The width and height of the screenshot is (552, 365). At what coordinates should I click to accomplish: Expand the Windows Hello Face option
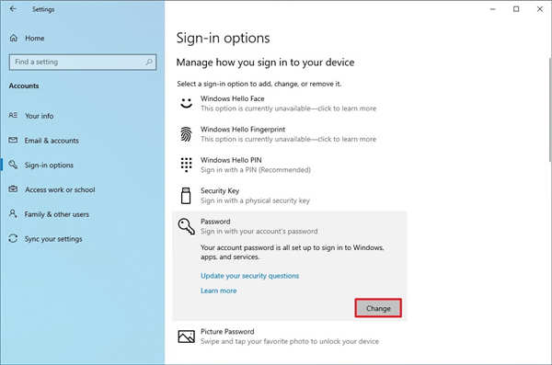coord(290,104)
